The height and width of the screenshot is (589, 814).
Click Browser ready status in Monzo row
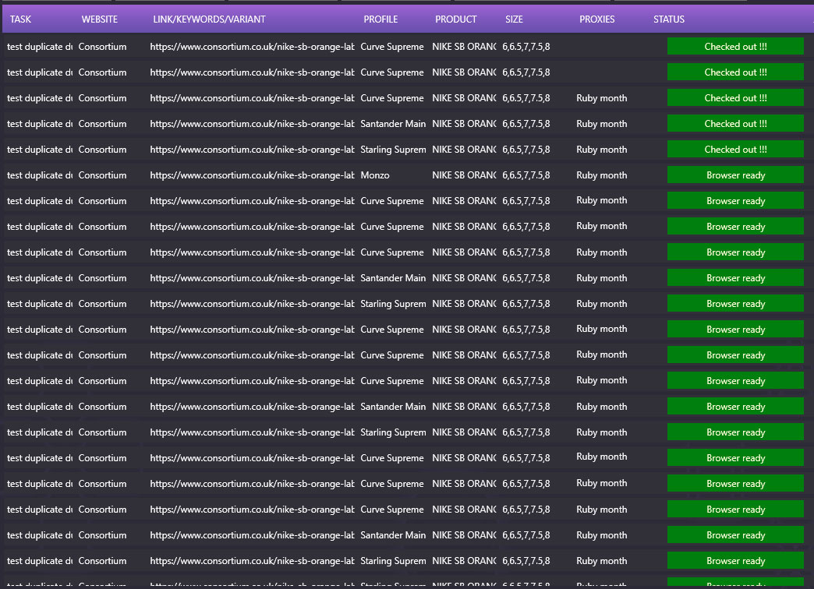pos(735,175)
